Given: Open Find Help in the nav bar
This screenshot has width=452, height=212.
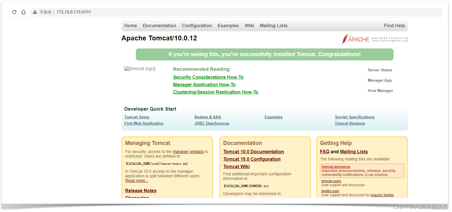Looking at the screenshot, I should 394,26.
